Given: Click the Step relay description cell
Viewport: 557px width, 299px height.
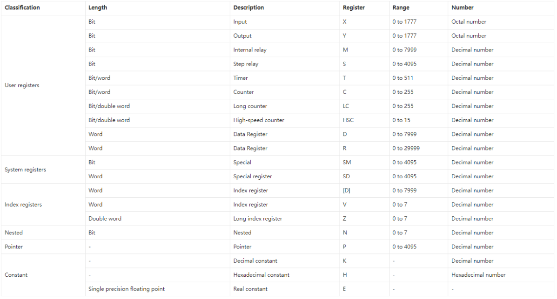Looking at the screenshot, I should [246, 64].
